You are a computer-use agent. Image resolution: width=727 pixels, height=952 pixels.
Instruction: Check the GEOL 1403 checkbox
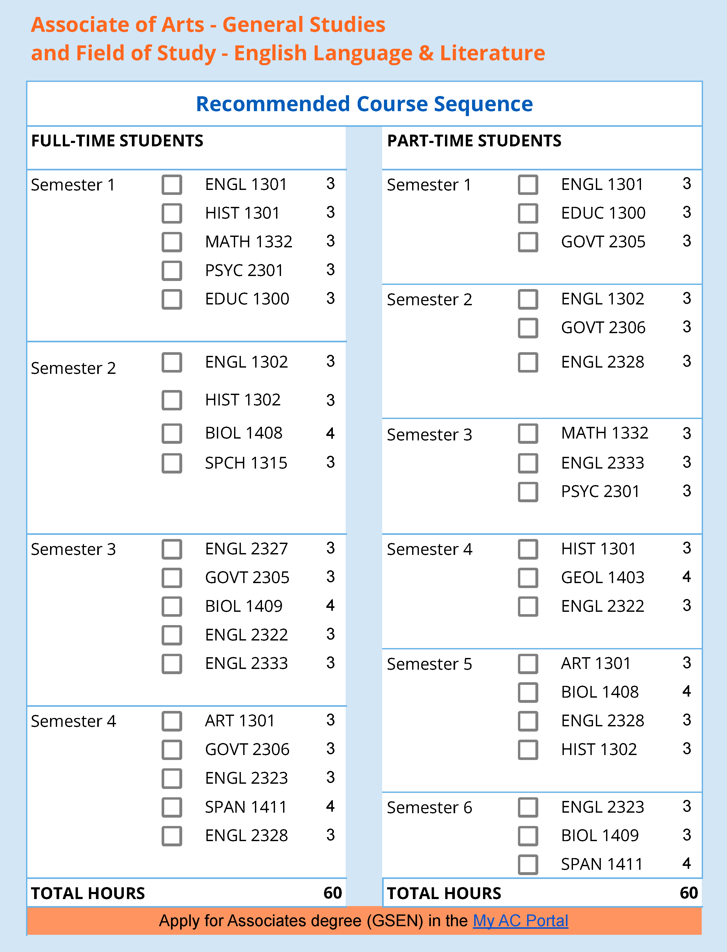click(x=528, y=578)
